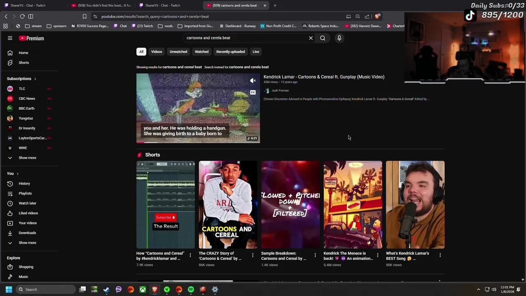Viewport: 526px width, 296px height.
Task: Click the share icon in the address bar
Action: (x=367, y=16)
